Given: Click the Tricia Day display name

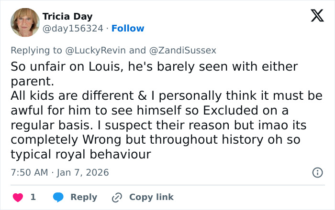Looking at the screenshot, I should click(x=67, y=17).
